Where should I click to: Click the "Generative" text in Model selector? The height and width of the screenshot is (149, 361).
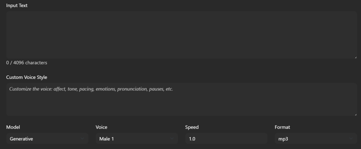[22, 139]
